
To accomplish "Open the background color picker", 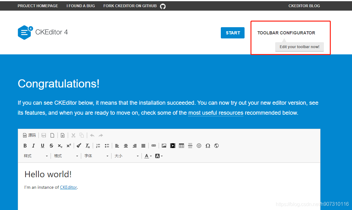I will (x=159, y=156).
